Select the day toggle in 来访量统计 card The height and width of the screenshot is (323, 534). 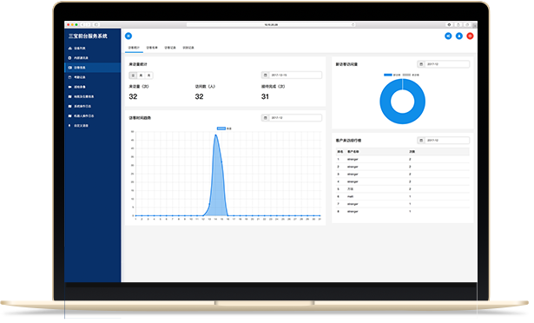(x=133, y=76)
